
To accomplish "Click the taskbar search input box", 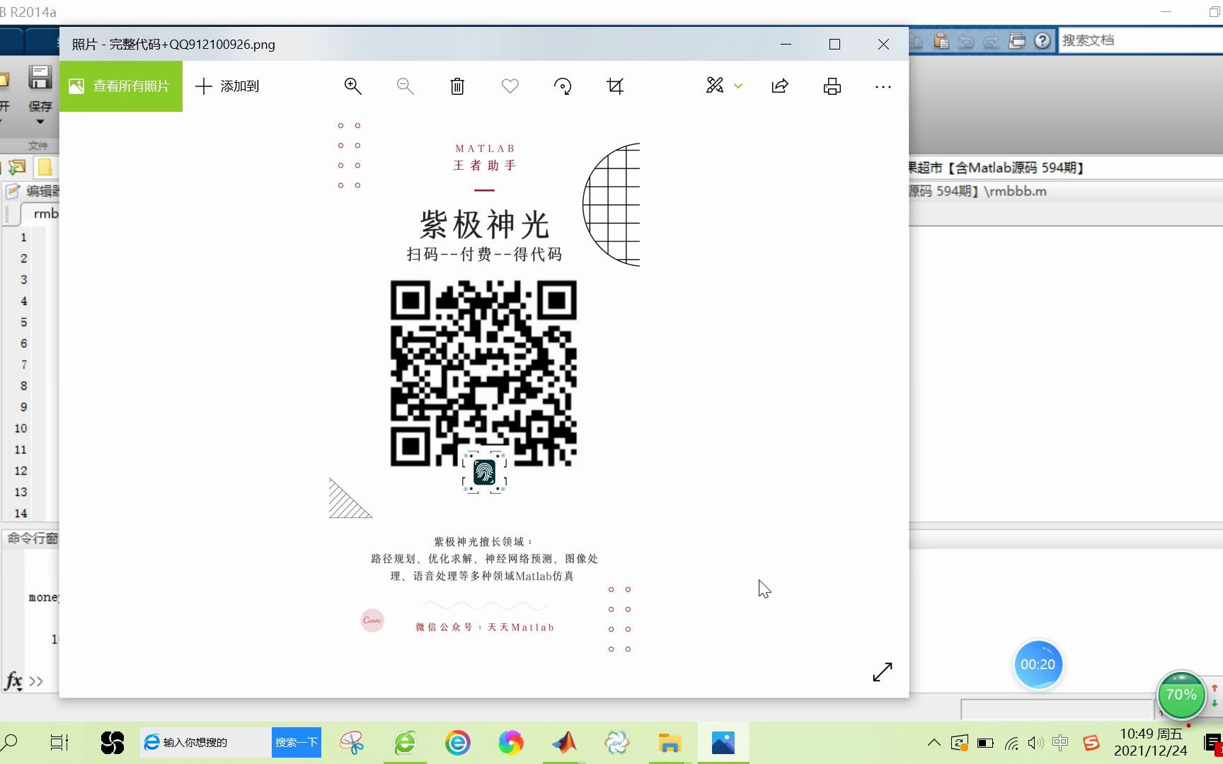I will 205,742.
